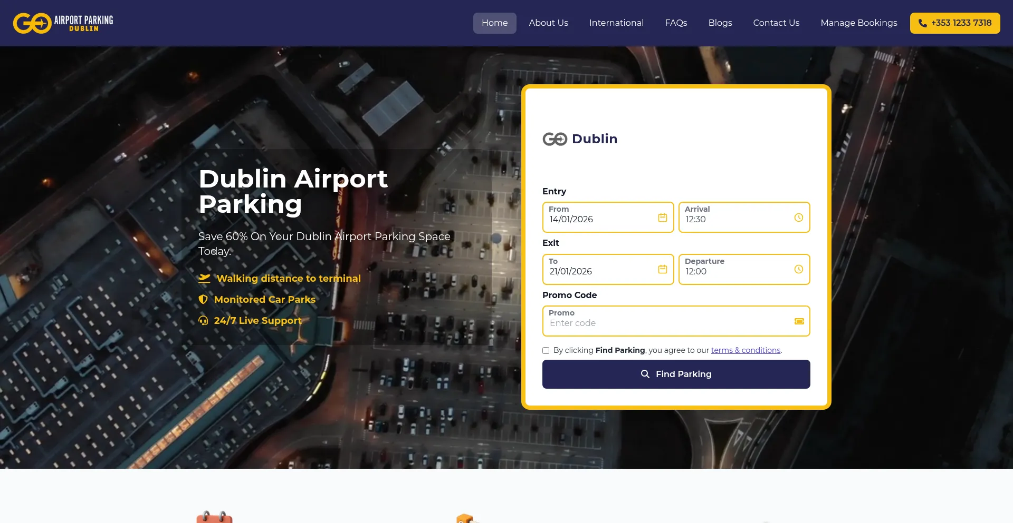Open the terms & conditions link

click(746, 350)
